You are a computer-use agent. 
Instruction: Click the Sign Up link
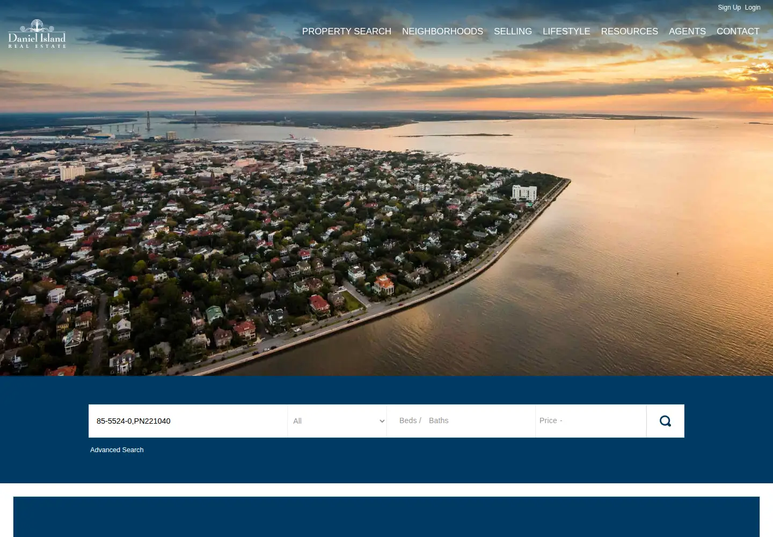coord(729,8)
